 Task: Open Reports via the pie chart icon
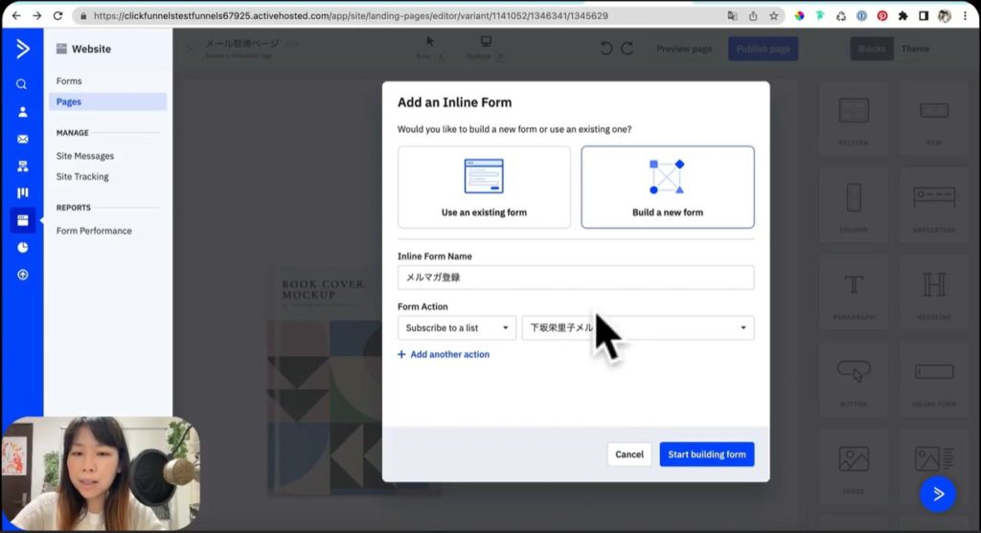pyautogui.click(x=22, y=247)
